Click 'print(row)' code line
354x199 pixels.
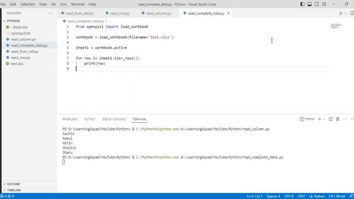click(95, 64)
